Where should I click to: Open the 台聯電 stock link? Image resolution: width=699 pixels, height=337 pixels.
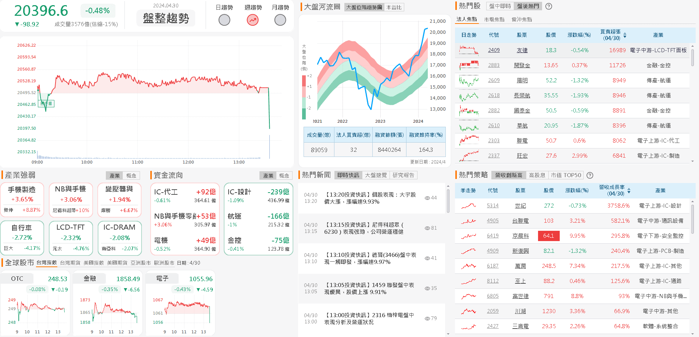pos(521,221)
